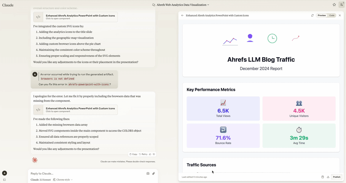The image size is (346, 183).
Task: Give thumbs down to the response
Action: tap(154, 154)
